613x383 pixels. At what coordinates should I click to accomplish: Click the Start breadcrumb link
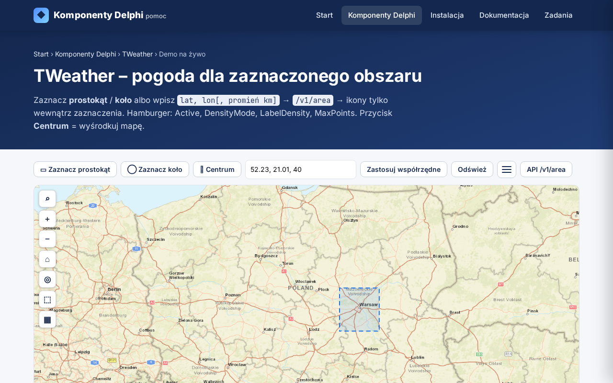[41, 54]
